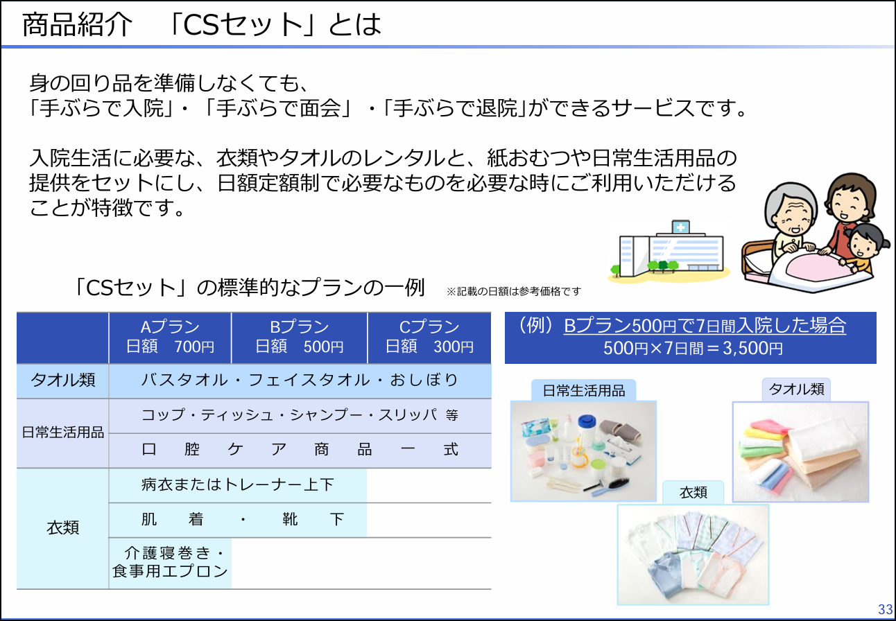Screen dimensions: 896x621
Task: Click the コップ・ティッシュ・シャンプー・スリッパ cell
Action: point(300,415)
